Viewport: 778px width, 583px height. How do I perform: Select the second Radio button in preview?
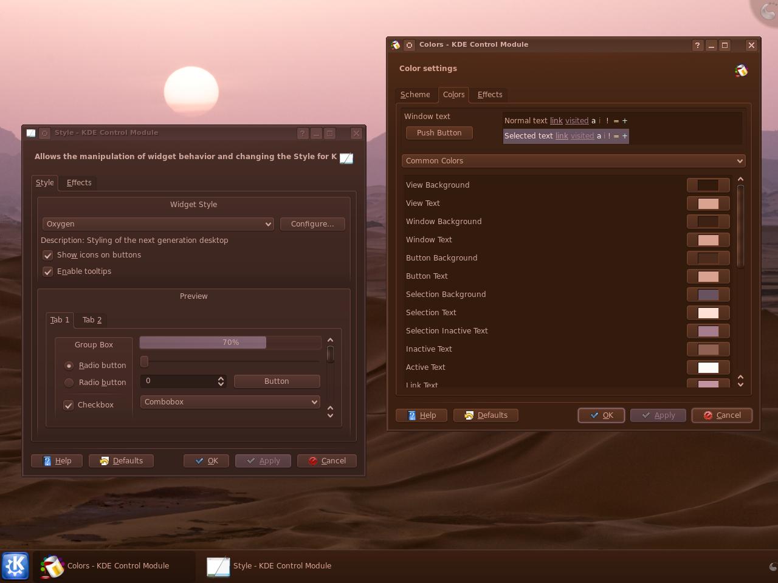click(69, 383)
